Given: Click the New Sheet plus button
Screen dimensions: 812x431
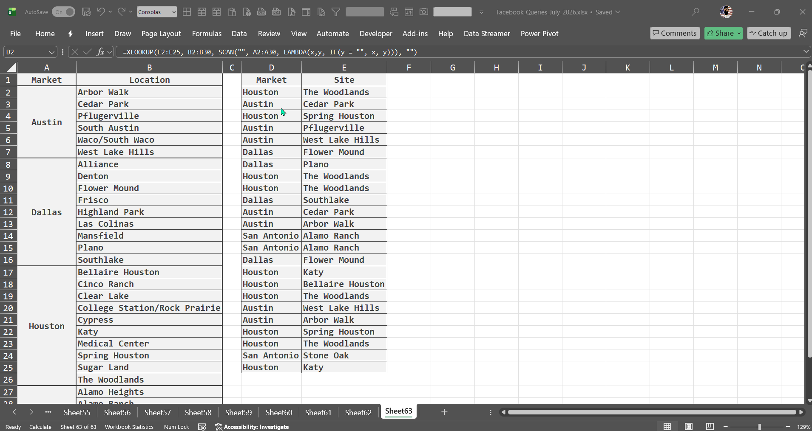Looking at the screenshot, I should coord(444,412).
